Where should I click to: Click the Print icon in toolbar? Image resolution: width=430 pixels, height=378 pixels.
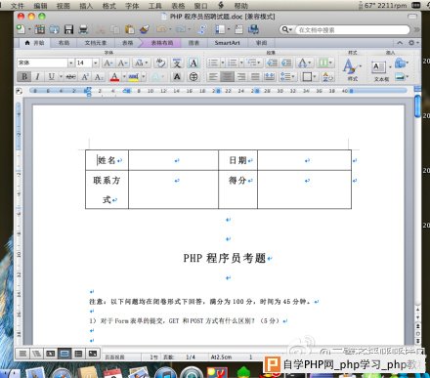(83, 29)
